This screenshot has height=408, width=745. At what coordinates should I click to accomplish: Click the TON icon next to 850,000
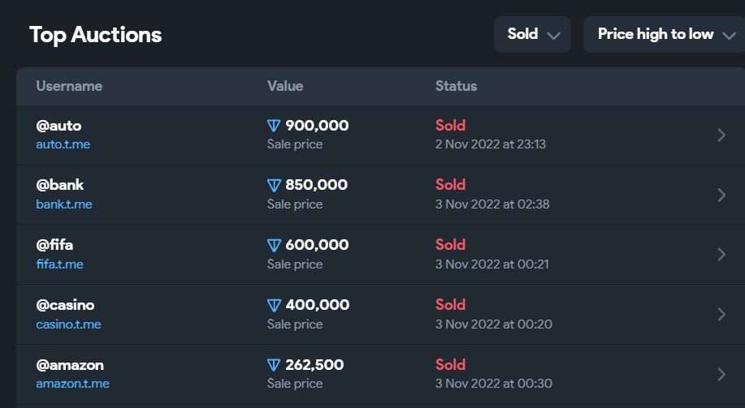pos(274,186)
